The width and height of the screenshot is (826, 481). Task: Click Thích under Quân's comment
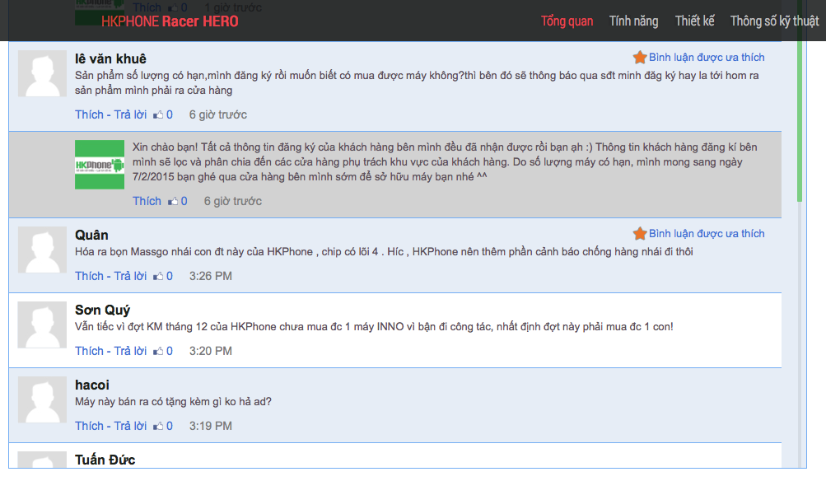(x=89, y=276)
